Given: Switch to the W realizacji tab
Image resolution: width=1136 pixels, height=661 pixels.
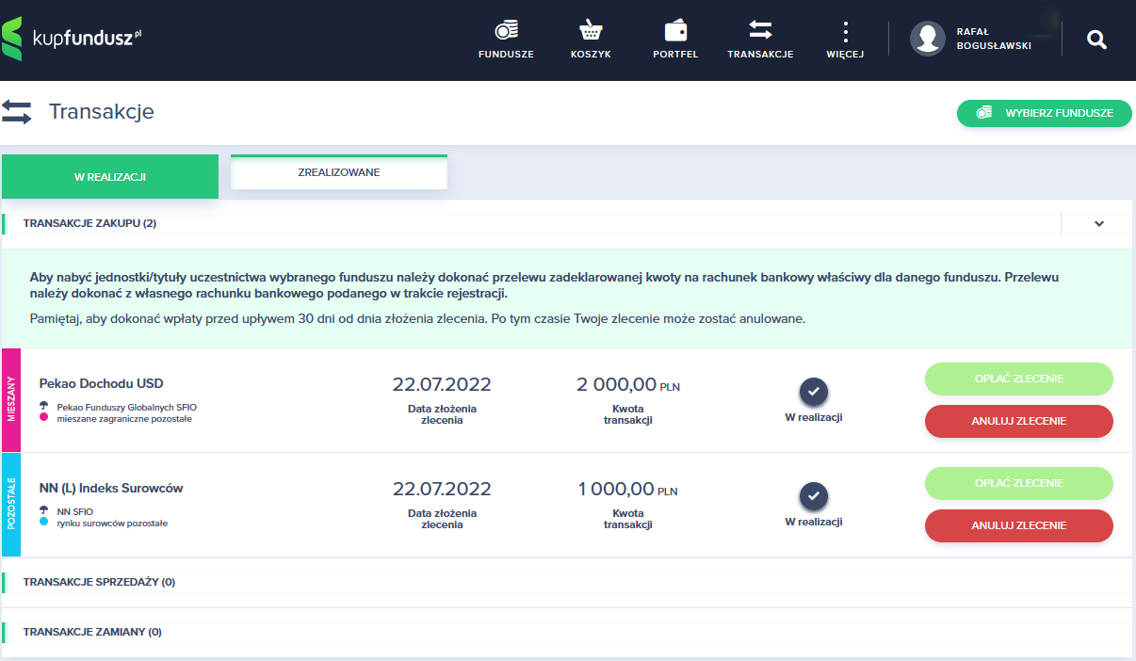Looking at the screenshot, I should point(110,176).
